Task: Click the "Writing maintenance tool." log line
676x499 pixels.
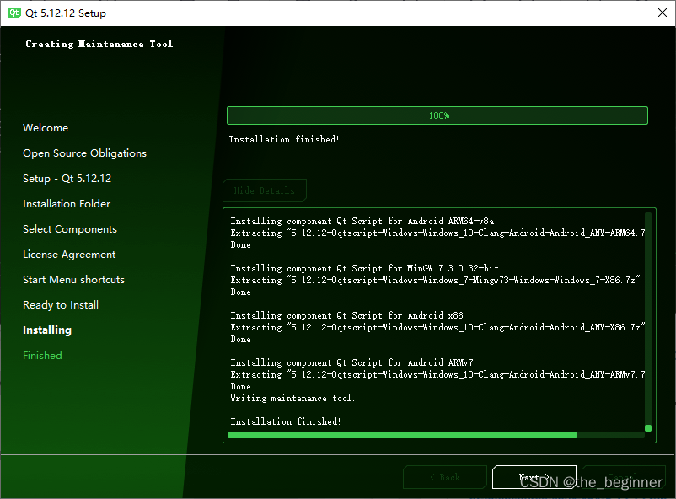Action: pos(292,399)
